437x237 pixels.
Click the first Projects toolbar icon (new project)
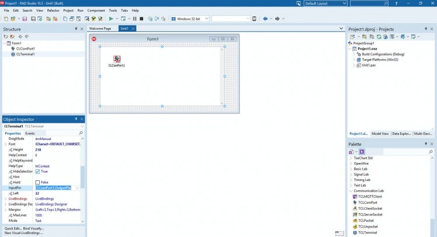352,36
